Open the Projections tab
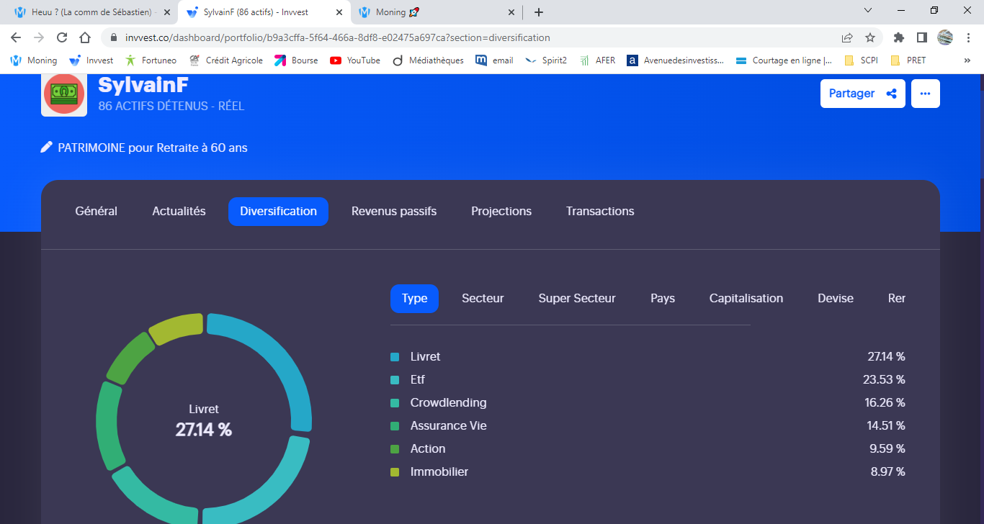This screenshot has width=984, height=524. pos(501,211)
